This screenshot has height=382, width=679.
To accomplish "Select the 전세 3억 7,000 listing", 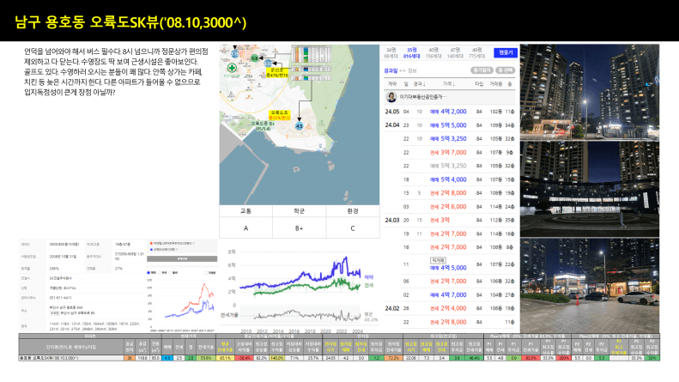I will [448, 153].
